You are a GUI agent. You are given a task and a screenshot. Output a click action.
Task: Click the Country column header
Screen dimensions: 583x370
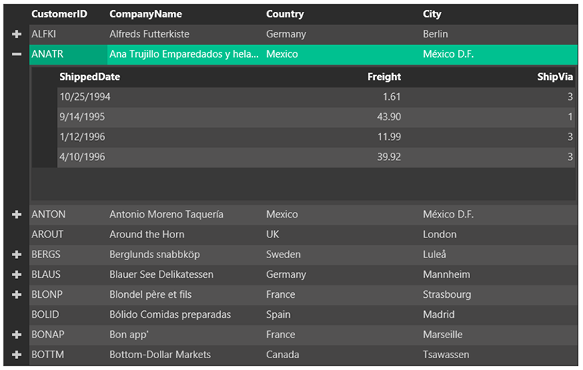point(285,14)
